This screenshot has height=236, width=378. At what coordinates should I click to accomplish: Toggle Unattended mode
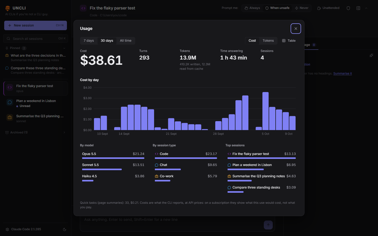coord(328,8)
